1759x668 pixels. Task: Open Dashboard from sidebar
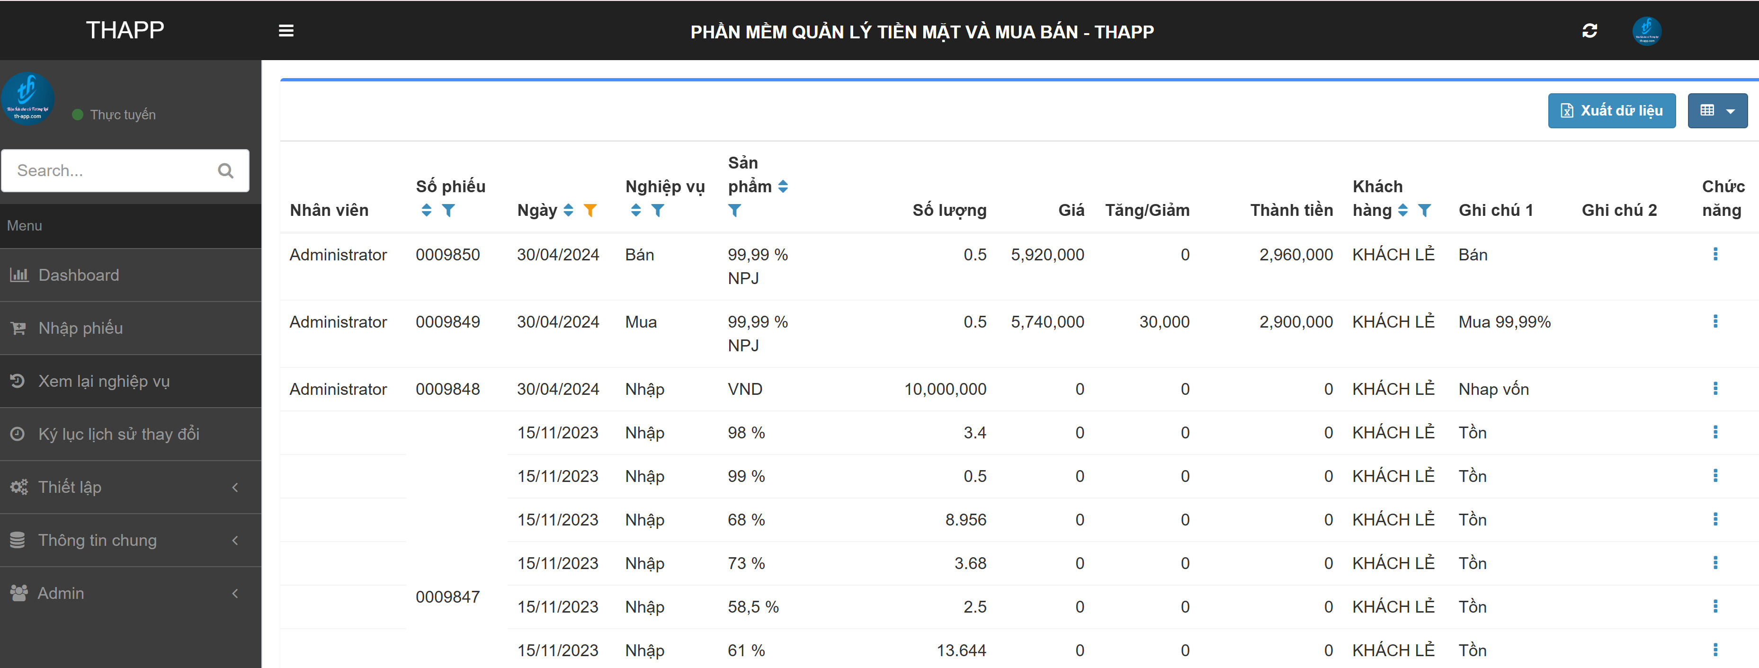pos(79,275)
